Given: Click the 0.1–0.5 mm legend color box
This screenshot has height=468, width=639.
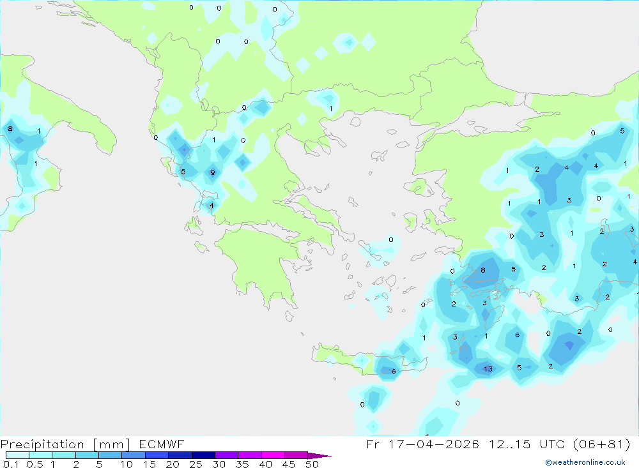Looking at the screenshot, I should point(17,455).
